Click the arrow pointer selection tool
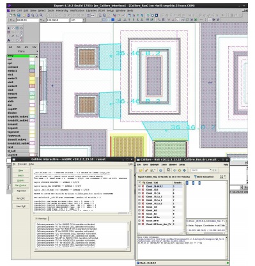Screen dimensions: 255x266 (x=9, y=28)
